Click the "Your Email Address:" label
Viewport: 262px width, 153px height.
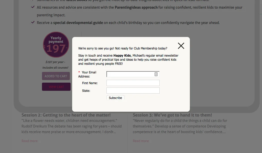(x=87, y=74)
